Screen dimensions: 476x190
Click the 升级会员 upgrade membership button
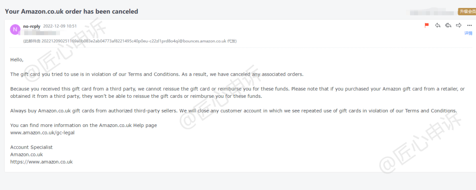click(x=467, y=12)
